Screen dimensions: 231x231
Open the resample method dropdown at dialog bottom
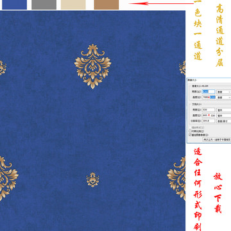[217, 139]
